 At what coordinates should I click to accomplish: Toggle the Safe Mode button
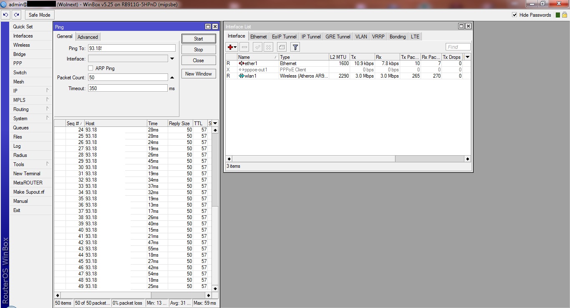coord(39,15)
